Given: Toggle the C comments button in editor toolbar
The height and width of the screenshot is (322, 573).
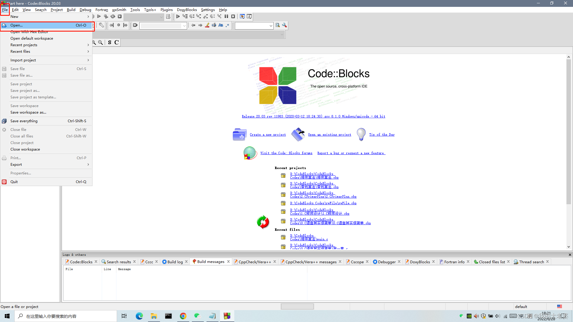Looking at the screenshot, I should click(x=116, y=43).
